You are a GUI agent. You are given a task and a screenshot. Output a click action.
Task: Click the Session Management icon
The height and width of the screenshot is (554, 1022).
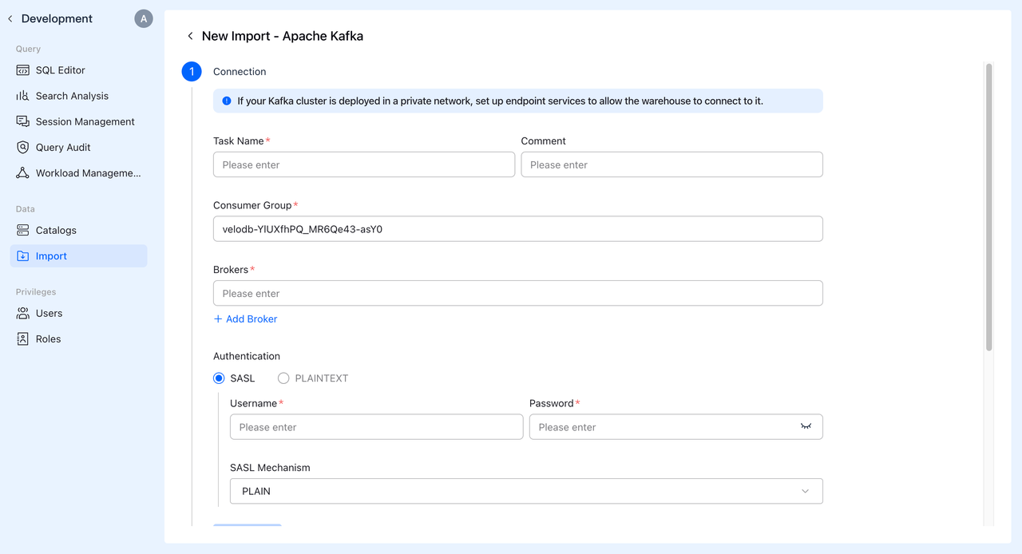tap(22, 121)
